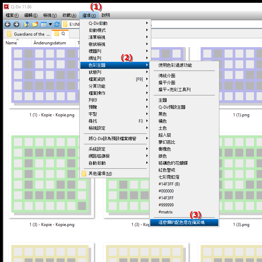Open the 字型 submenu
262x262 pixels.
pos(115,114)
